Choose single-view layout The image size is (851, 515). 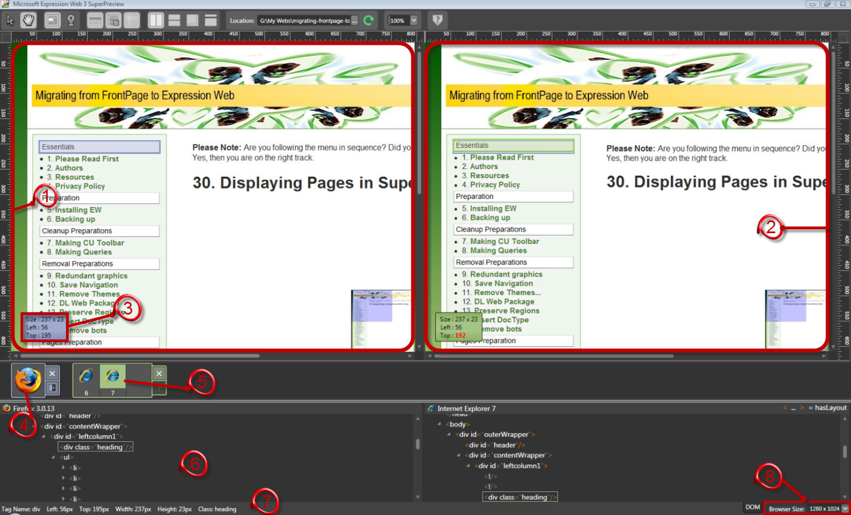tap(211, 21)
